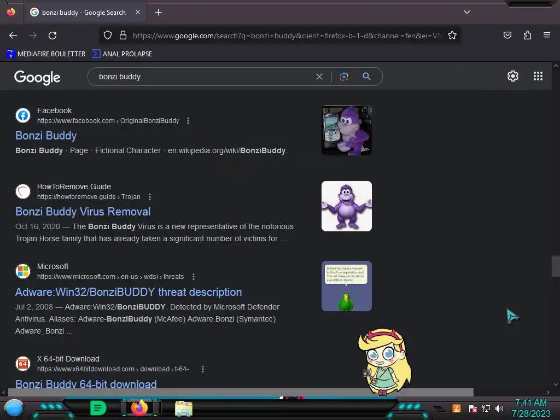Open the MEDIAFIRE ROULETTER bookmark

point(46,54)
